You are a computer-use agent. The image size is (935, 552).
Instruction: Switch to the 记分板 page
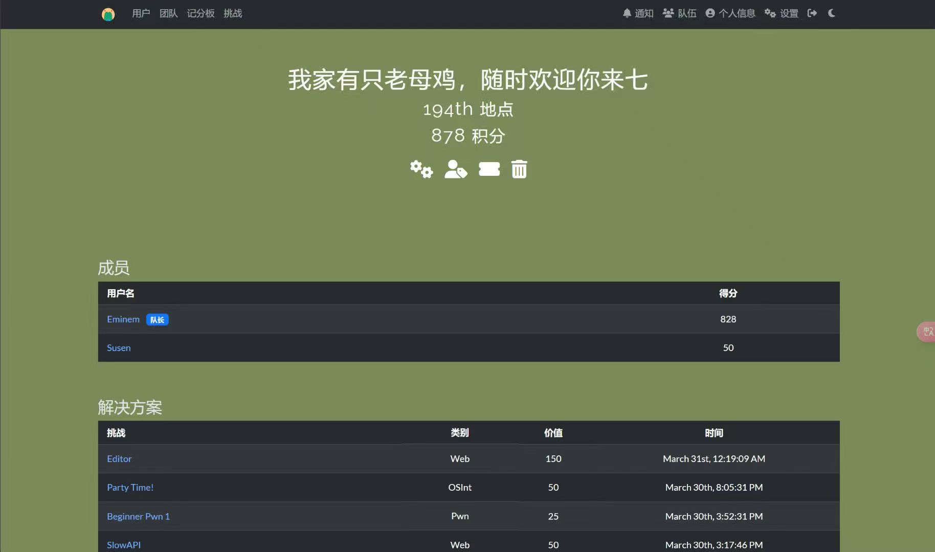pos(201,13)
